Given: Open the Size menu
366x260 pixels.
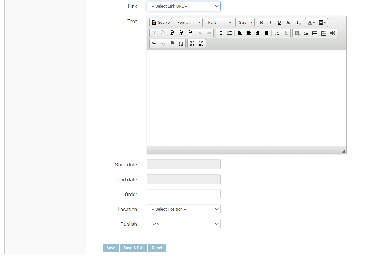Looking at the screenshot, I should click(x=245, y=23).
